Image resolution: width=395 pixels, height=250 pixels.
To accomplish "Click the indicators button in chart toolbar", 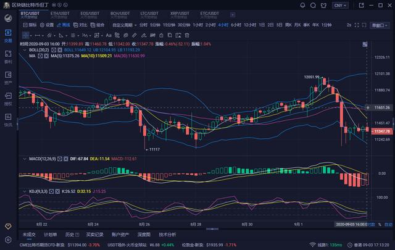I will point(30,25).
